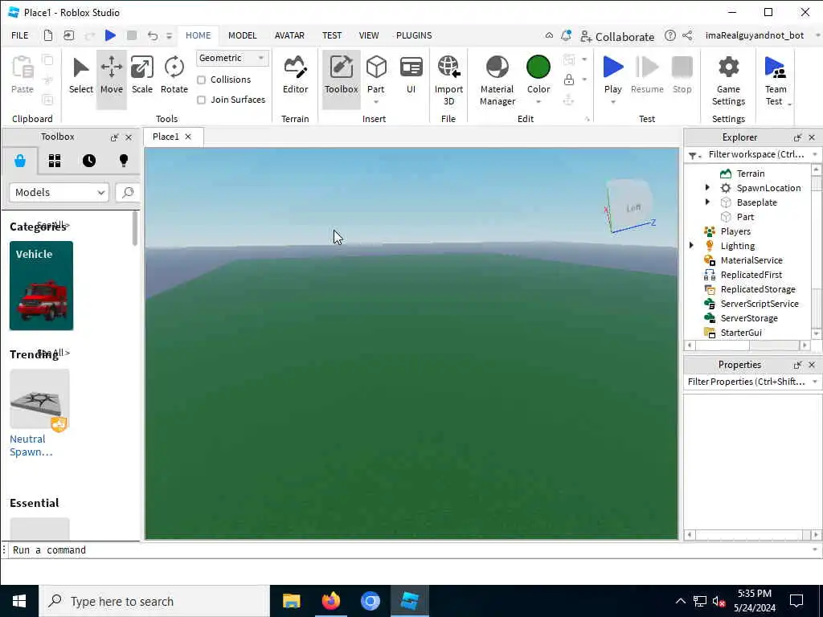
Task: Click the Vehicle category thumbnail
Action: 41,285
